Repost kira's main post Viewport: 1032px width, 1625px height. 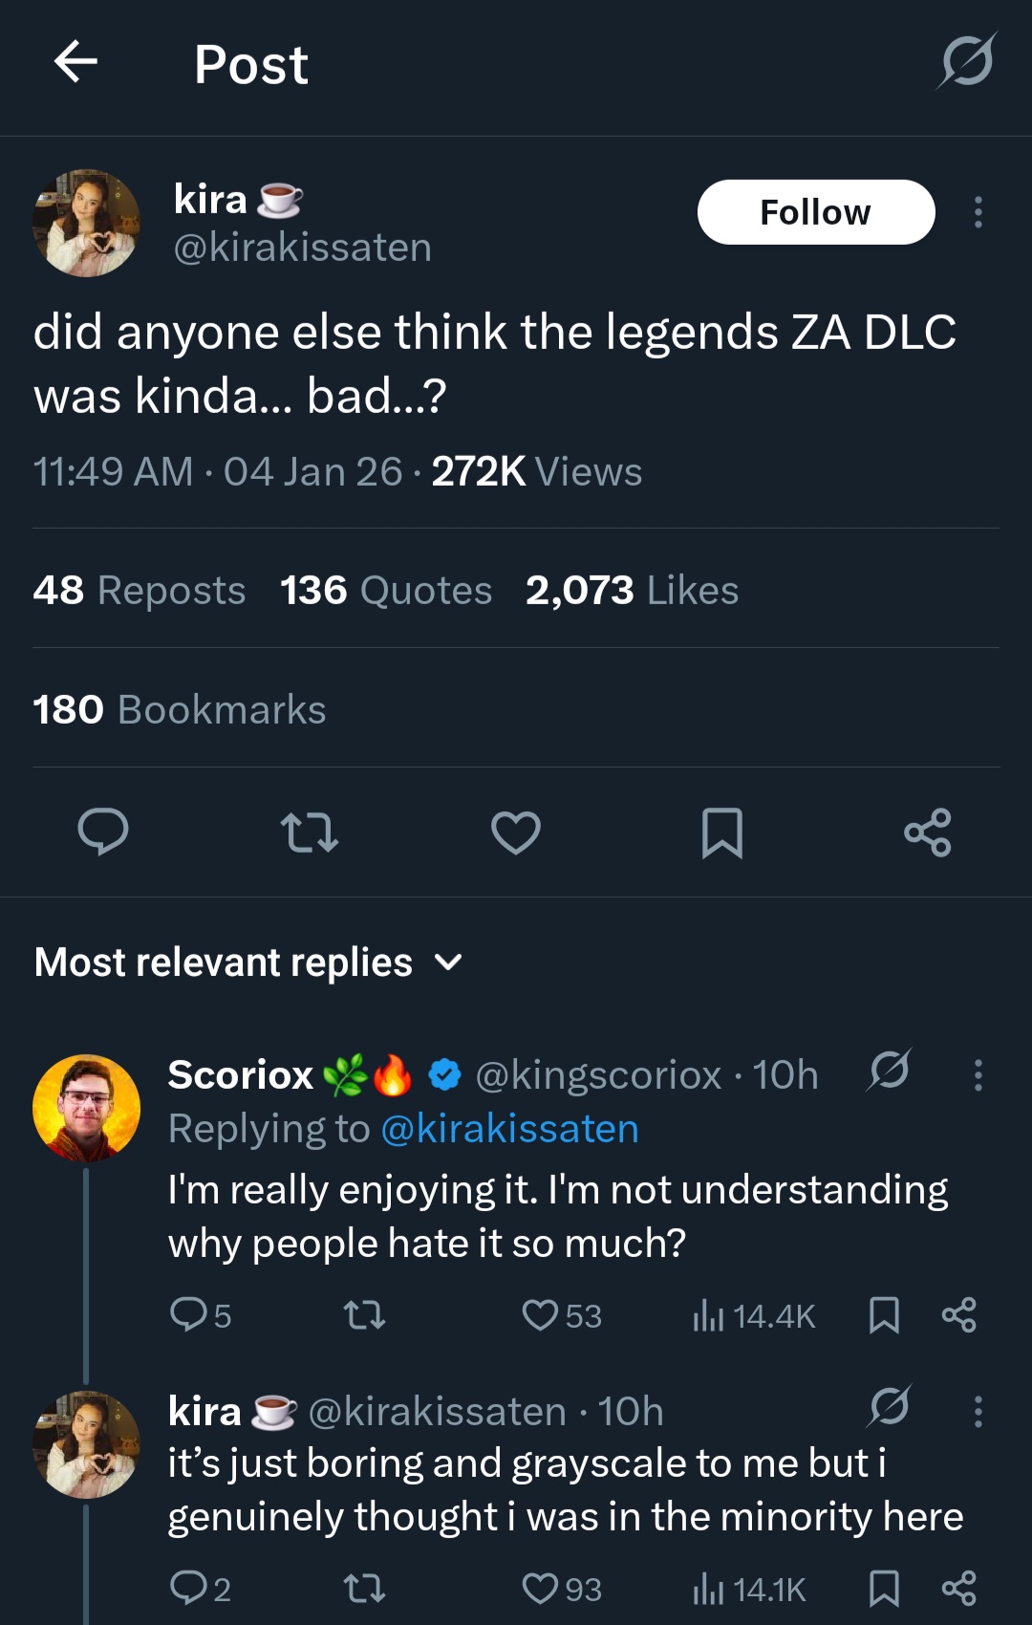[x=310, y=832]
